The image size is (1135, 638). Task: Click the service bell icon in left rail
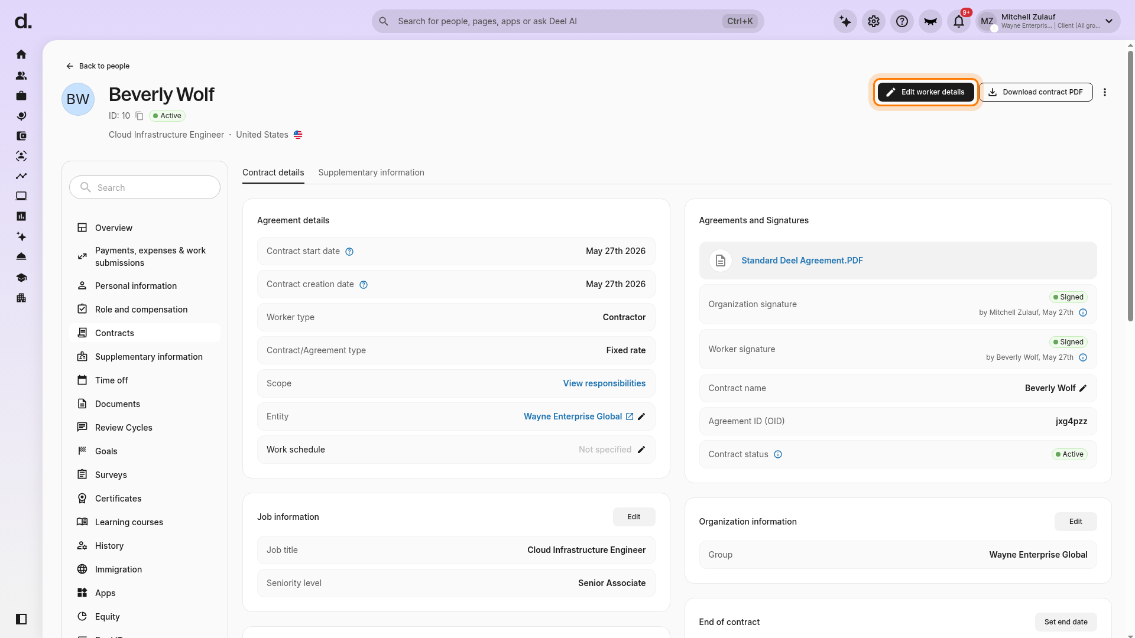[21, 256]
